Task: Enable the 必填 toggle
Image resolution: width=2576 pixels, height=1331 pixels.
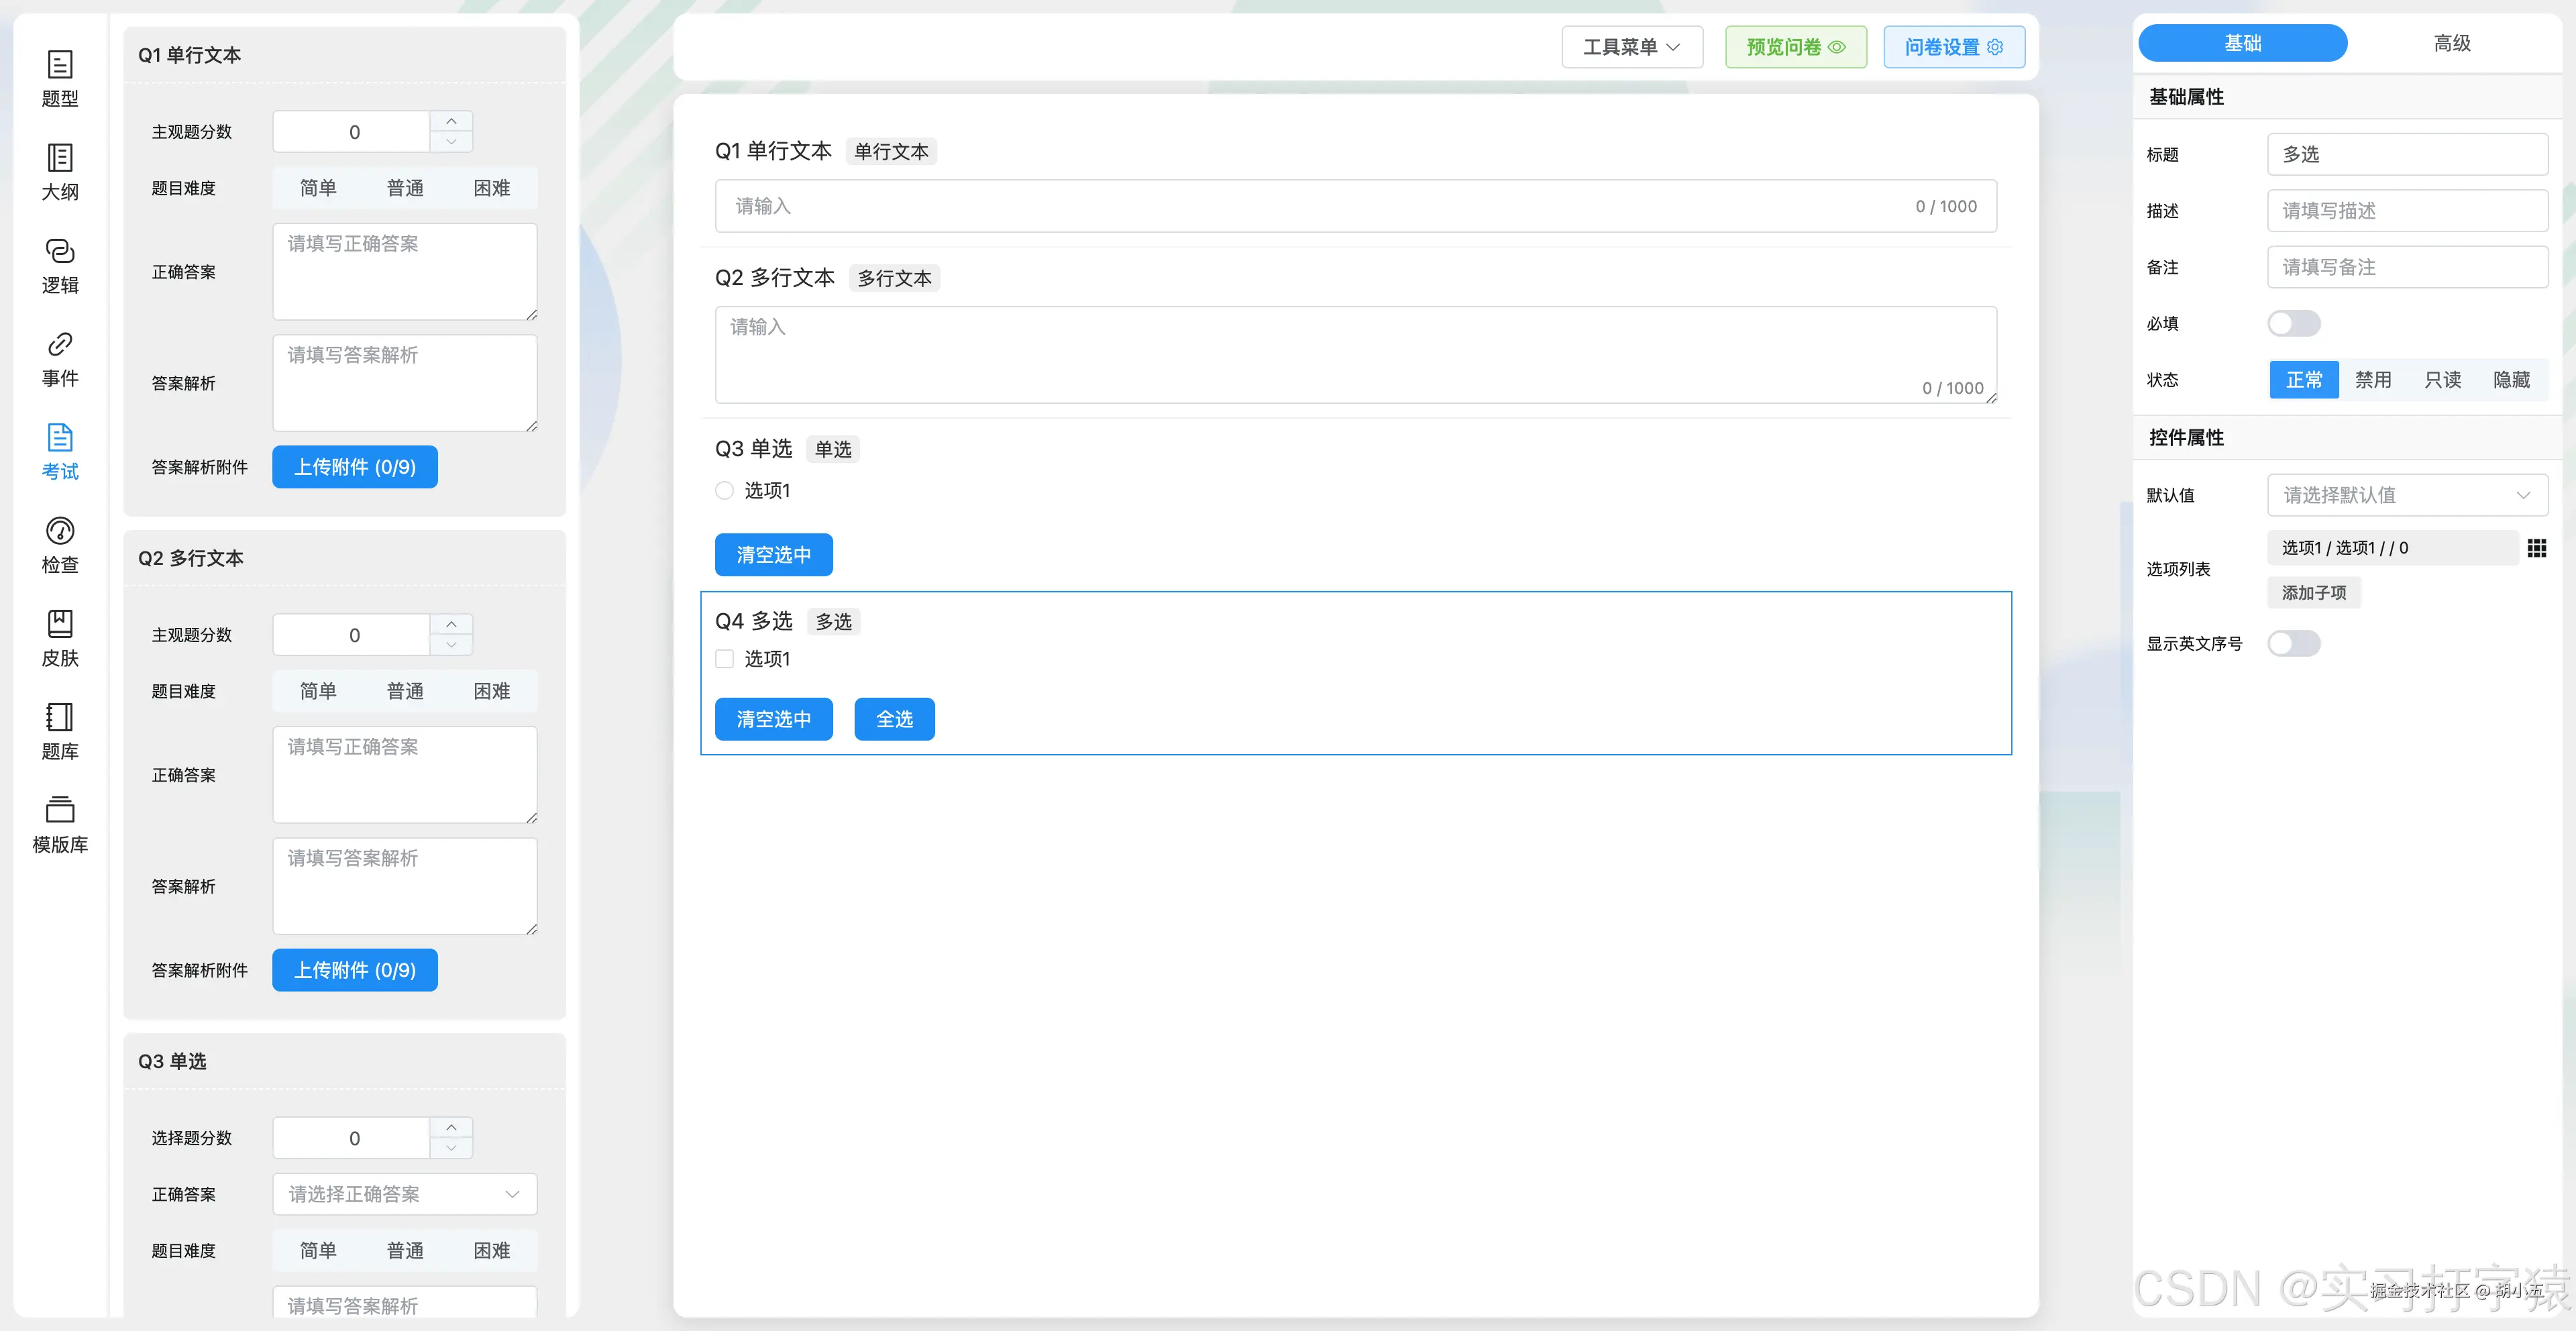Action: click(2294, 323)
